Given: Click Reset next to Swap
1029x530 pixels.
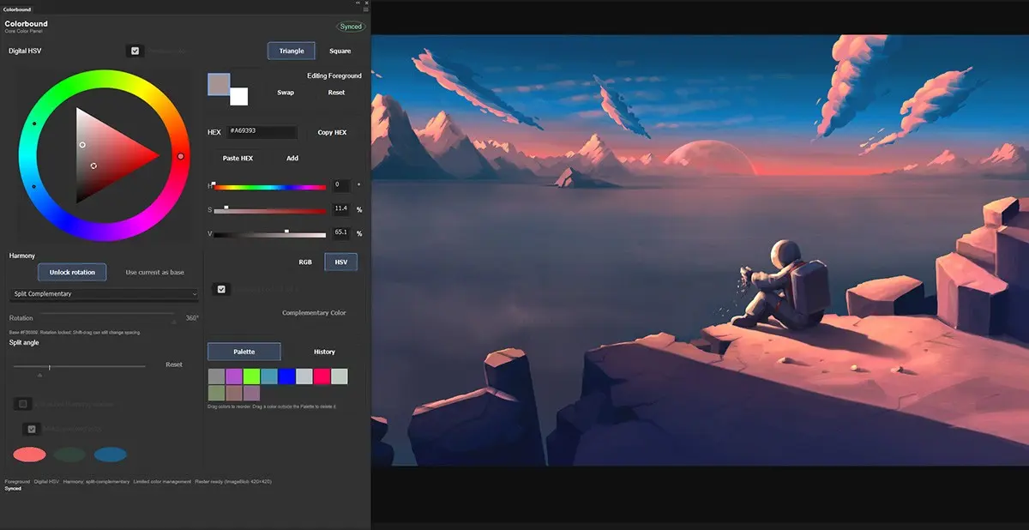Looking at the screenshot, I should 336,93.
